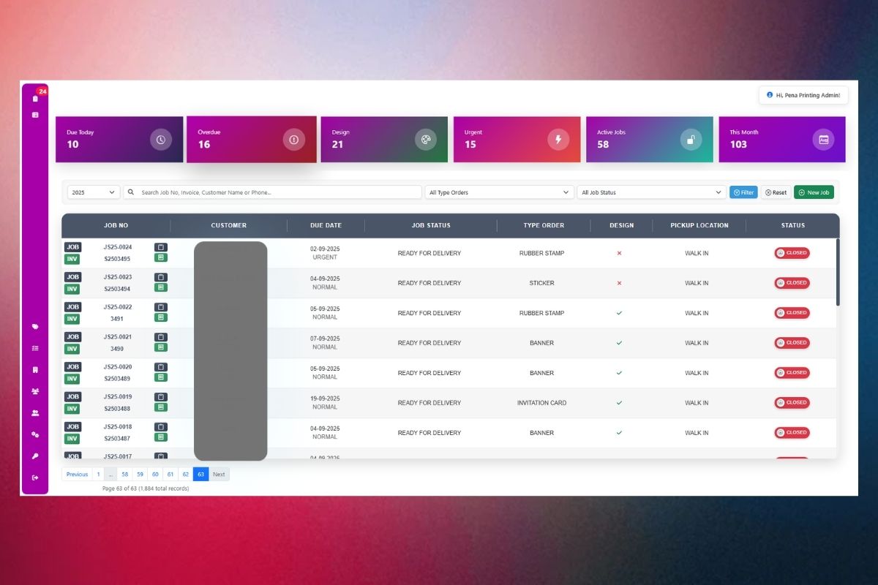The width and height of the screenshot is (878, 585).
Task: Click the clipboard icon for job JS25-0024
Action: pos(161,247)
